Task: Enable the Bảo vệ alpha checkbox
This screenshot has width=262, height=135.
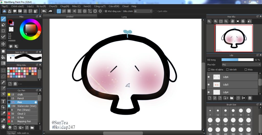Action: 209,70
